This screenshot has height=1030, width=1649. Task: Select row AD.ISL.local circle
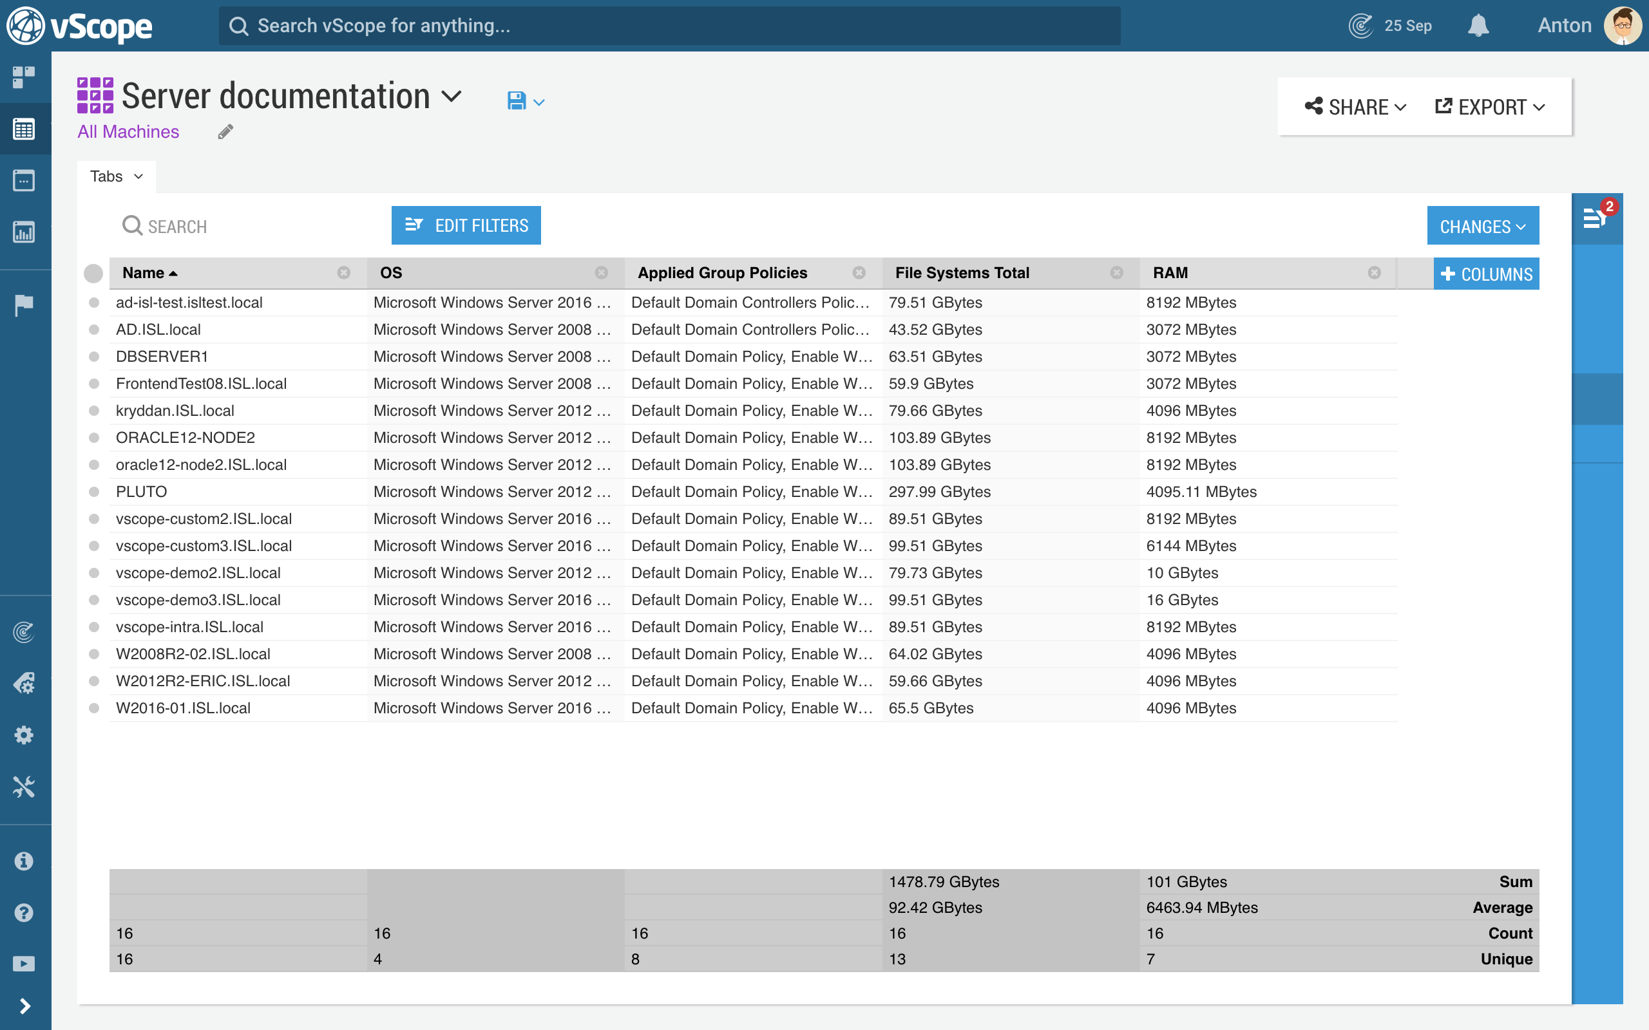pos(94,330)
